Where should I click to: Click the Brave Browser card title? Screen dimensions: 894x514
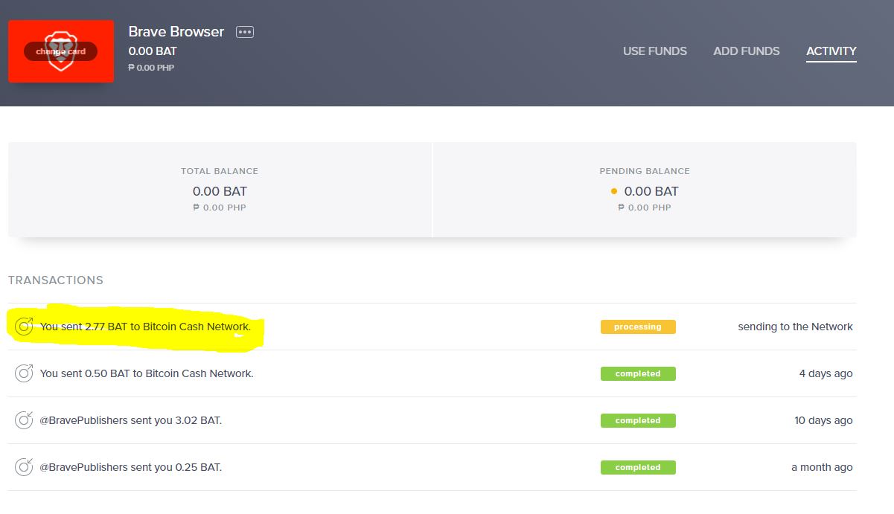pyautogui.click(x=176, y=32)
